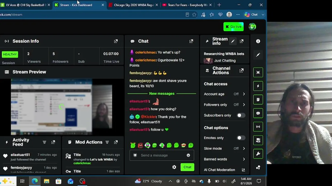Toggle Emotes only chat switch
Image resolution: width=332 pixels, height=186 pixels.
point(241,138)
